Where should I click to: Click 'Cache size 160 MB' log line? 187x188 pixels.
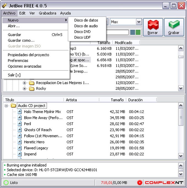pyautogui.click(x=22, y=175)
